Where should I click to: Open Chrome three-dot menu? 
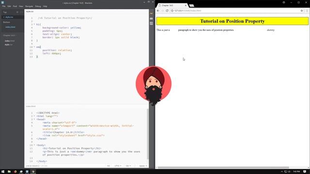307,11
